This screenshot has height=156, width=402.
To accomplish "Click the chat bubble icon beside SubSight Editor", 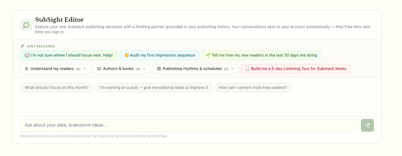I will (26, 25).
